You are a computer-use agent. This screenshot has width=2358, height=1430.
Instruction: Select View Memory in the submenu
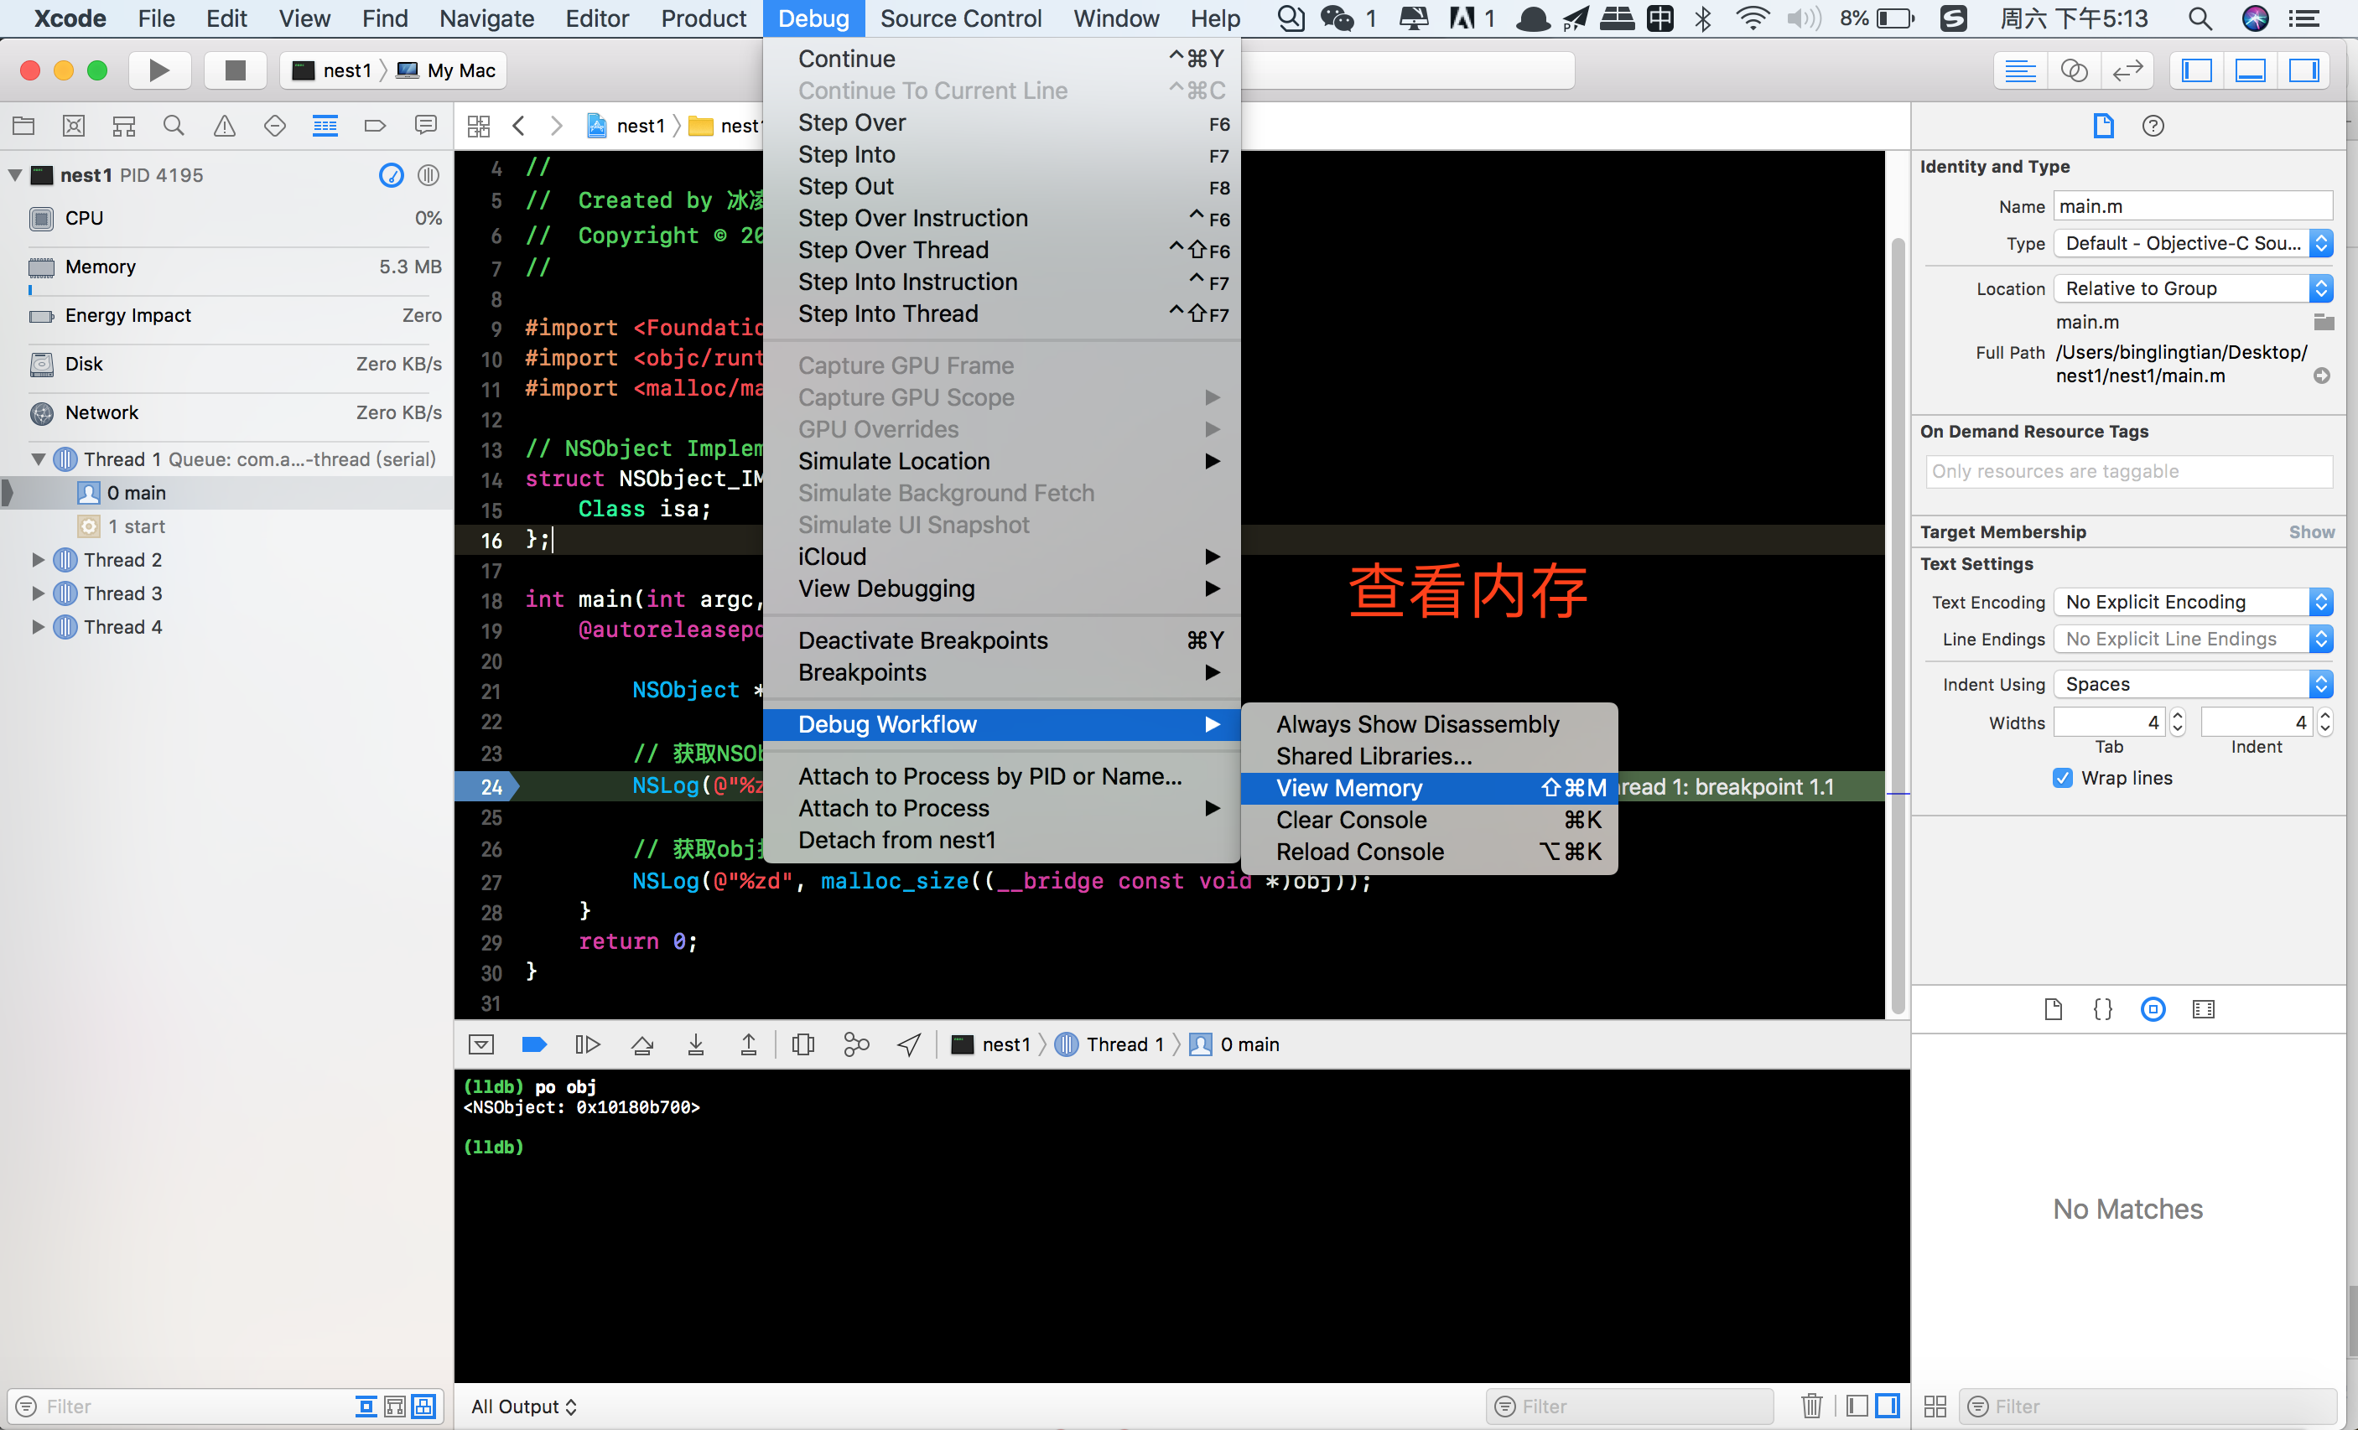coord(1349,788)
